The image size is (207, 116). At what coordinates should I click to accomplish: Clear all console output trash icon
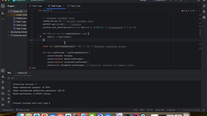point(9,102)
